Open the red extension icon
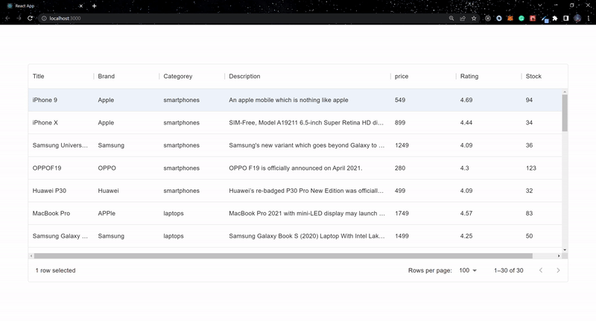Image resolution: width=596 pixels, height=321 pixels. click(533, 18)
